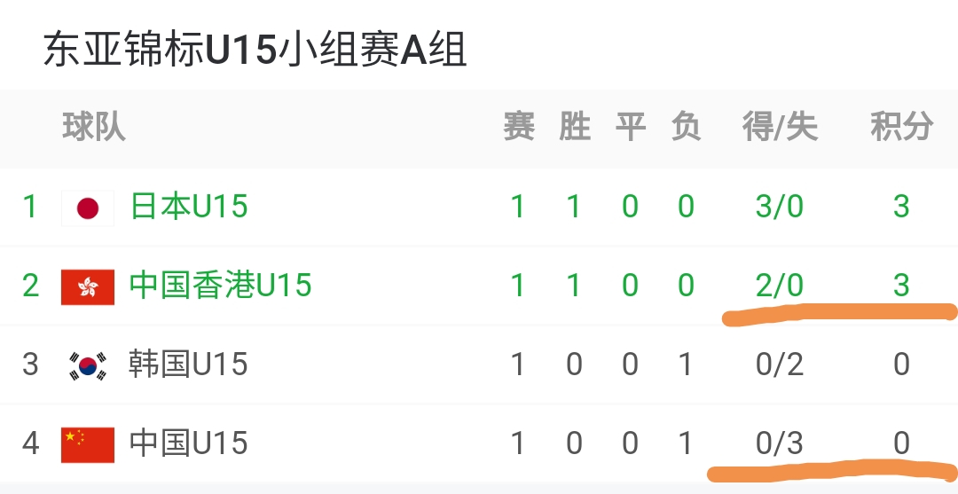Click Hong Kong's 2/0 goals score
Image resolution: width=958 pixels, height=494 pixels.
pyautogui.click(x=780, y=286)
